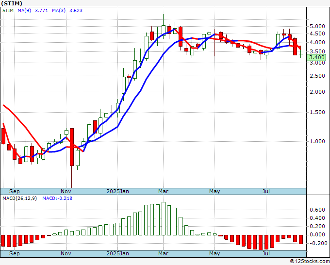This screenshot has width=330, height=265.
Task: Click the 0.600 MACD axis label
Action: (x=317, y=210)
